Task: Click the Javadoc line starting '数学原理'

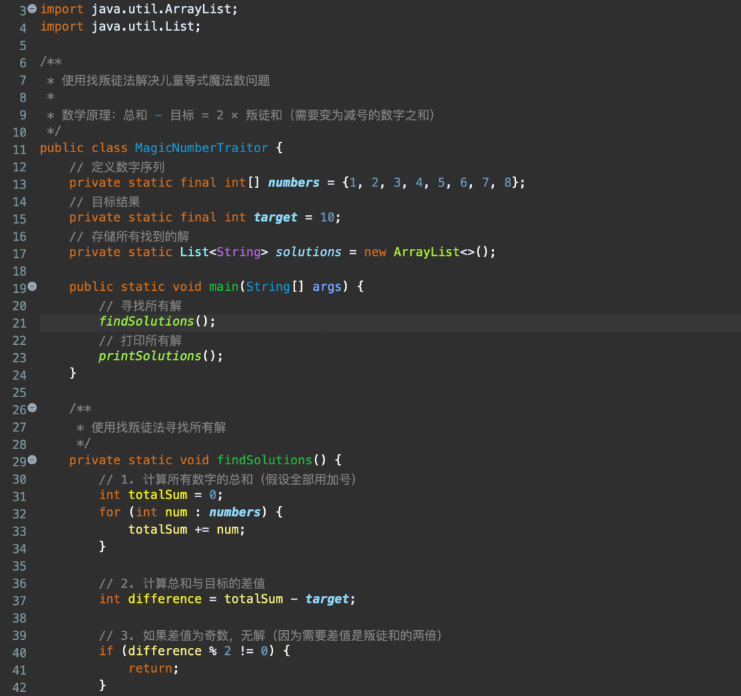Action: (248, 115)
